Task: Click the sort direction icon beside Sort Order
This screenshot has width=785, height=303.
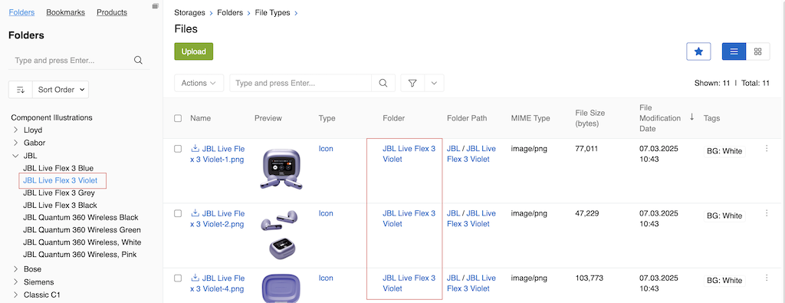Action: [21, 90]
